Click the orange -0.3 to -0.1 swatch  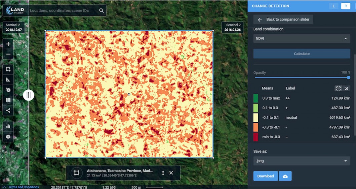pos(256,127)
